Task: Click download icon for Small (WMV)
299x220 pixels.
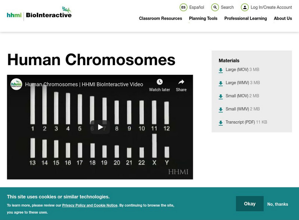Action: 221,110
